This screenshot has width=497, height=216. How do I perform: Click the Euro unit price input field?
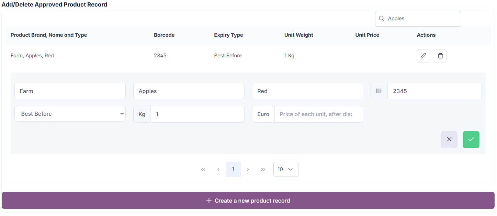point(318,114)
